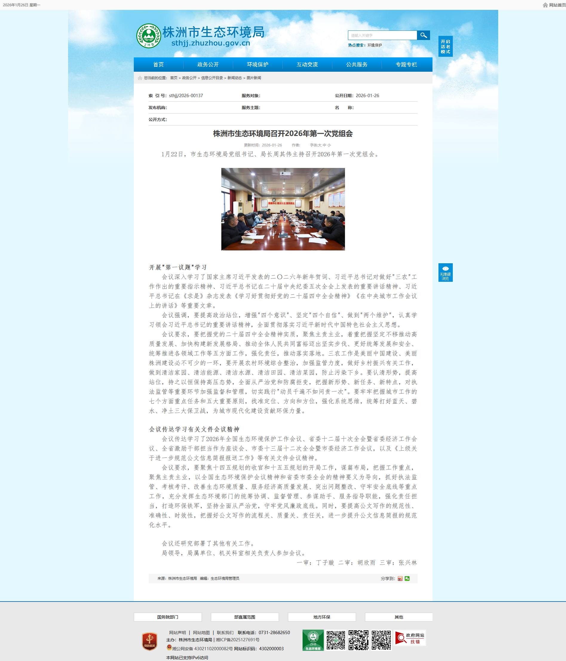
Task: Open the 网站地图 footer link
Action: click(x=201, y=632)
